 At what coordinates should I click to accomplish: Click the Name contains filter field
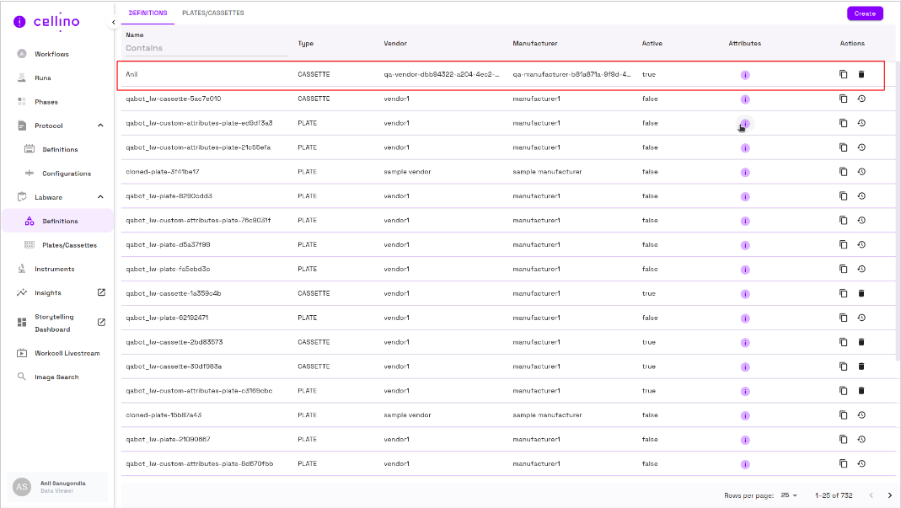click(206, 48)
